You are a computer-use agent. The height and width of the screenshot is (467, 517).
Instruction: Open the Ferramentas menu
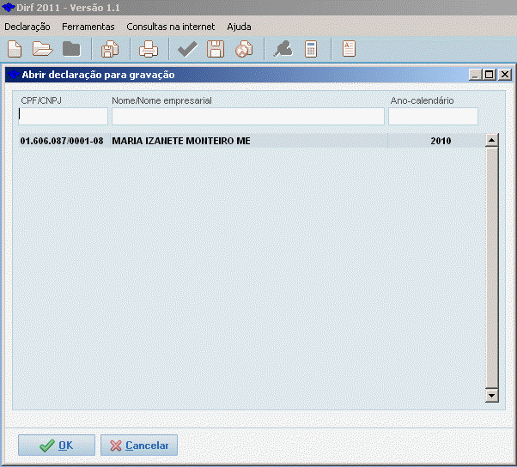[88, 27]
